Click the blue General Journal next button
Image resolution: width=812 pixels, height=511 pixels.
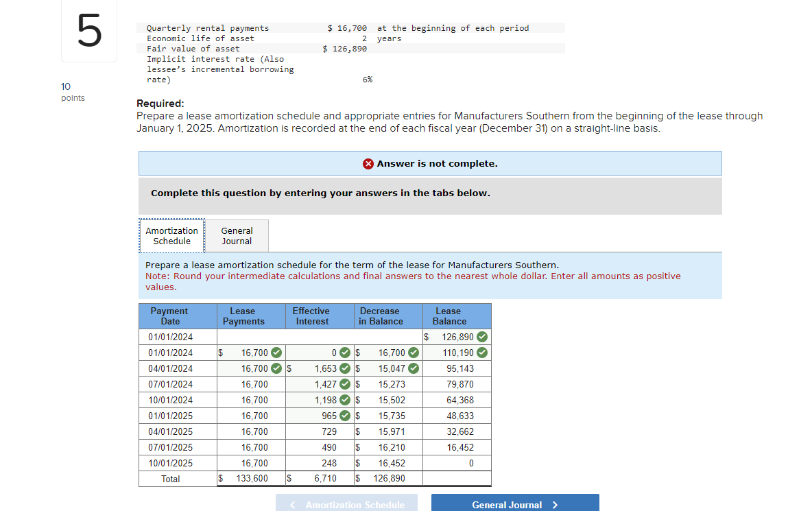(515, 504)
